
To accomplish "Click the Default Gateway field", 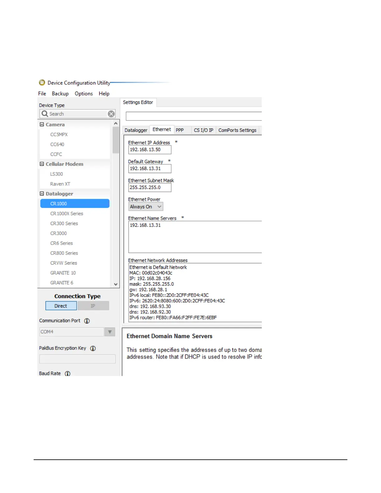I will [150, 169].
